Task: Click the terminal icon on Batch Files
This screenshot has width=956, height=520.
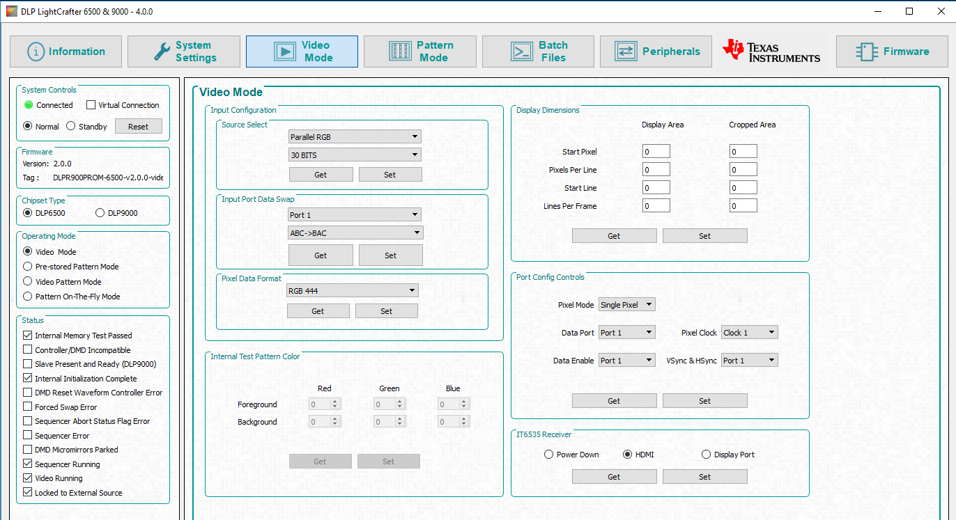Action: pyautogui.click(x=522, y=52)
